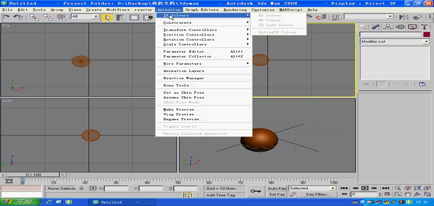Viewport: 434px width, 206px height.
Task: Open the Select by Name tool
Action: coord(121,18)
